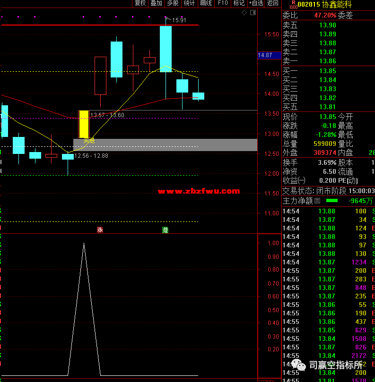
Task: Select the 14:55 trade with volume 2172
Action: click(x=328, y=356)
